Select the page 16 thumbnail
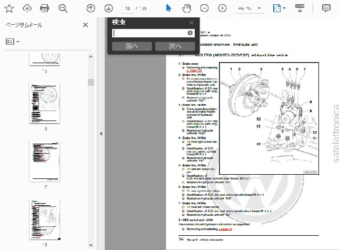This screenshot has width=339, height=250. (45, 103)
